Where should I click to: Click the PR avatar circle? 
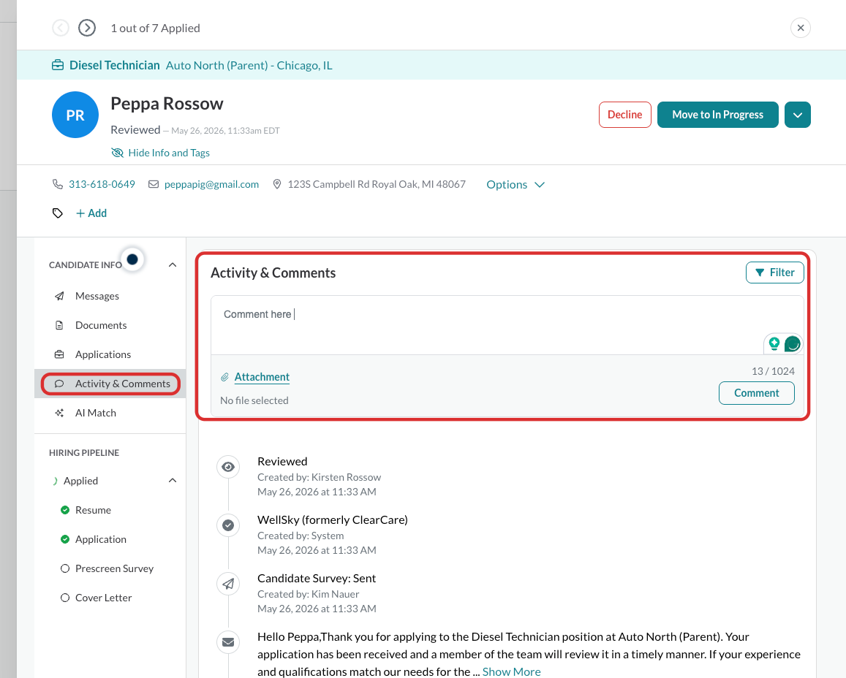tap(75, 115)
